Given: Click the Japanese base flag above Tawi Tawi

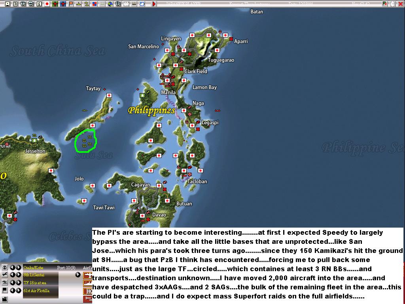Looking at the screenshot, I should 84,201.
